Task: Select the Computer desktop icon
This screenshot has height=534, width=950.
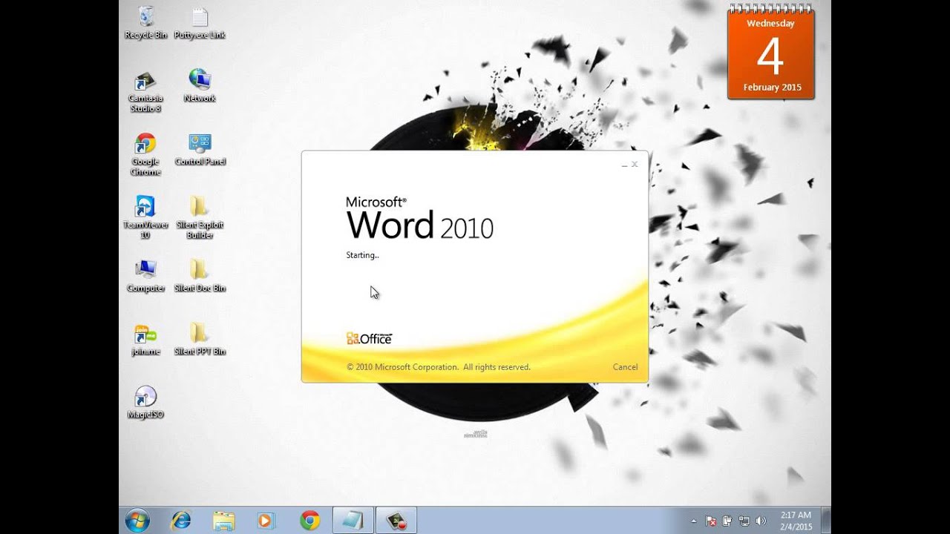Action: [x=145, y=276]
